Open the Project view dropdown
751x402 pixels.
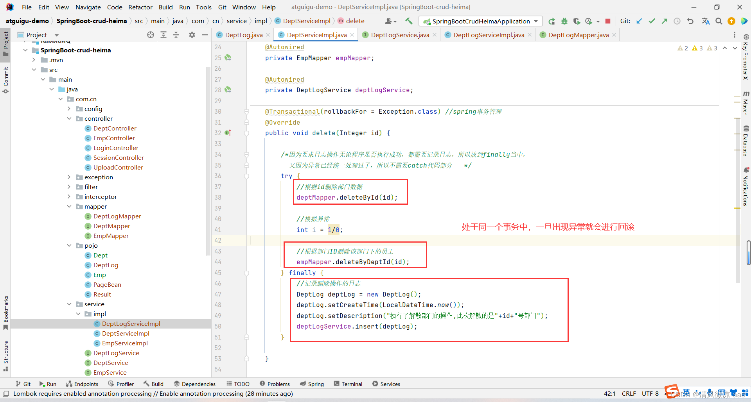click(57, 35)
